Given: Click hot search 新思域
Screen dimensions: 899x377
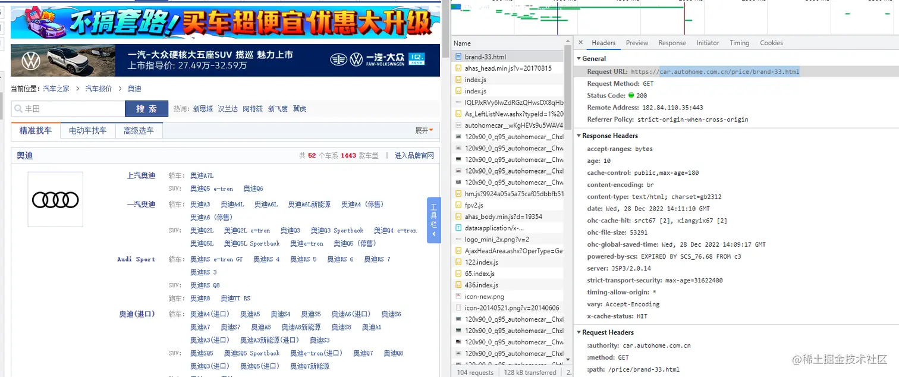Looking at the screenshot, I should [x=203, y=109].
